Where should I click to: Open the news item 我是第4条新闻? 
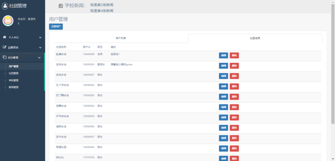tap(102, 11)
